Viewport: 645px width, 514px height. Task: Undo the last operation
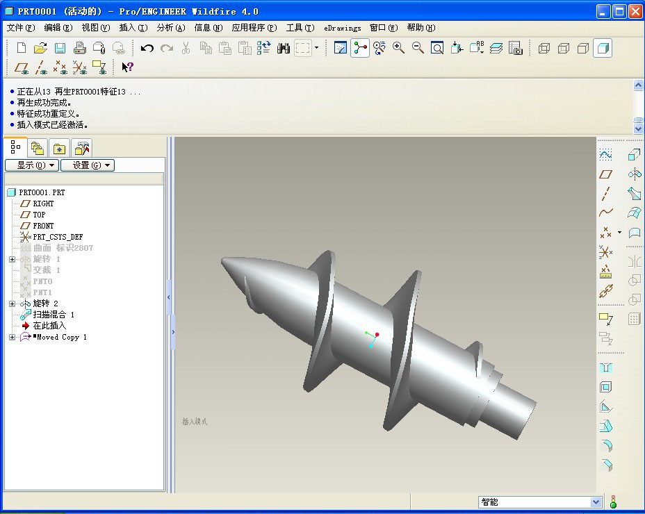[147, 48]
